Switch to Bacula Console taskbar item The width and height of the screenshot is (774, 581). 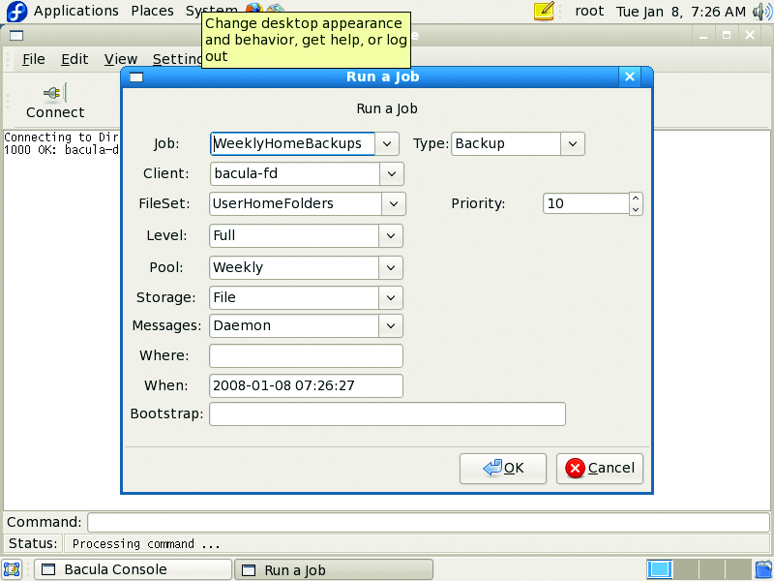click(134, 569)
